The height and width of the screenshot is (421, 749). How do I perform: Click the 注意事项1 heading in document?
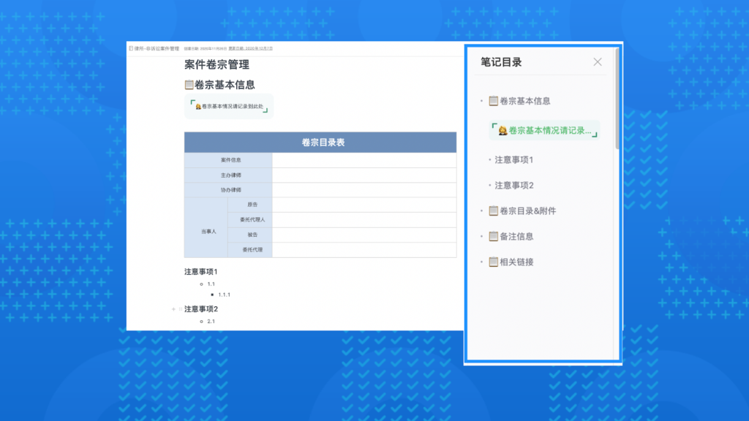200,272
